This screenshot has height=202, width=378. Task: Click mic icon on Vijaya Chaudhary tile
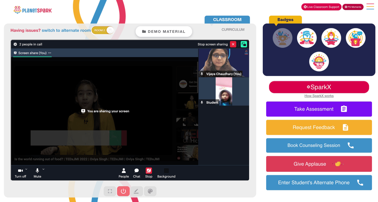pos(202,74)
